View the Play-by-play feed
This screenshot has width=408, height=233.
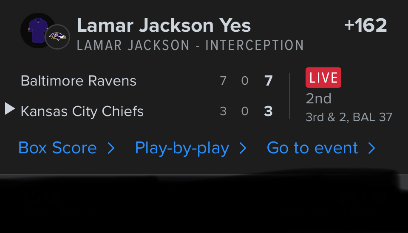(182, 148)
